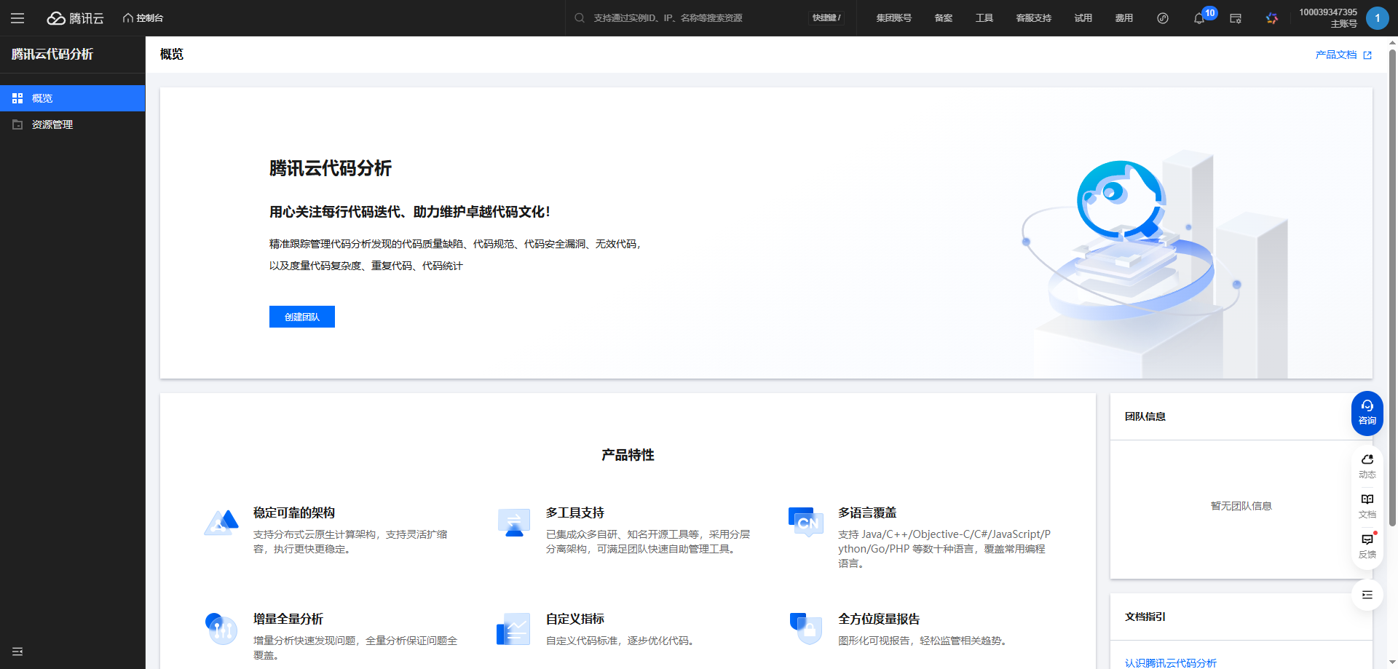
Task: Open 反馈 feedback icon
Action: click(x=1367, y=546)
